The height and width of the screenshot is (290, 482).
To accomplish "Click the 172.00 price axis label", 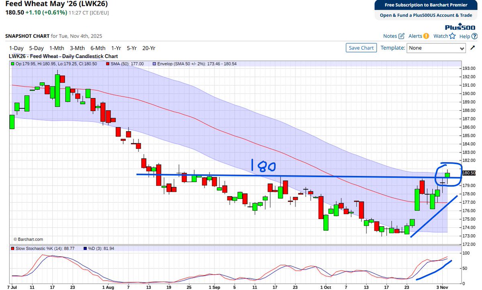I will coord(469,244).
